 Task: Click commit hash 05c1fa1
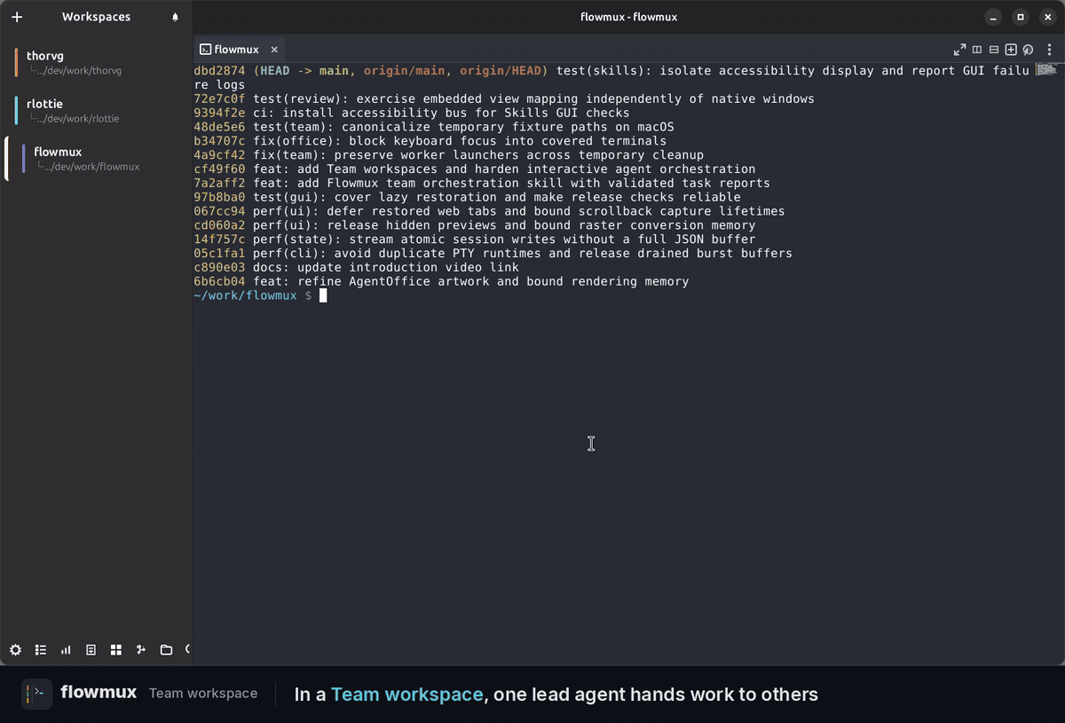[219, 254]
